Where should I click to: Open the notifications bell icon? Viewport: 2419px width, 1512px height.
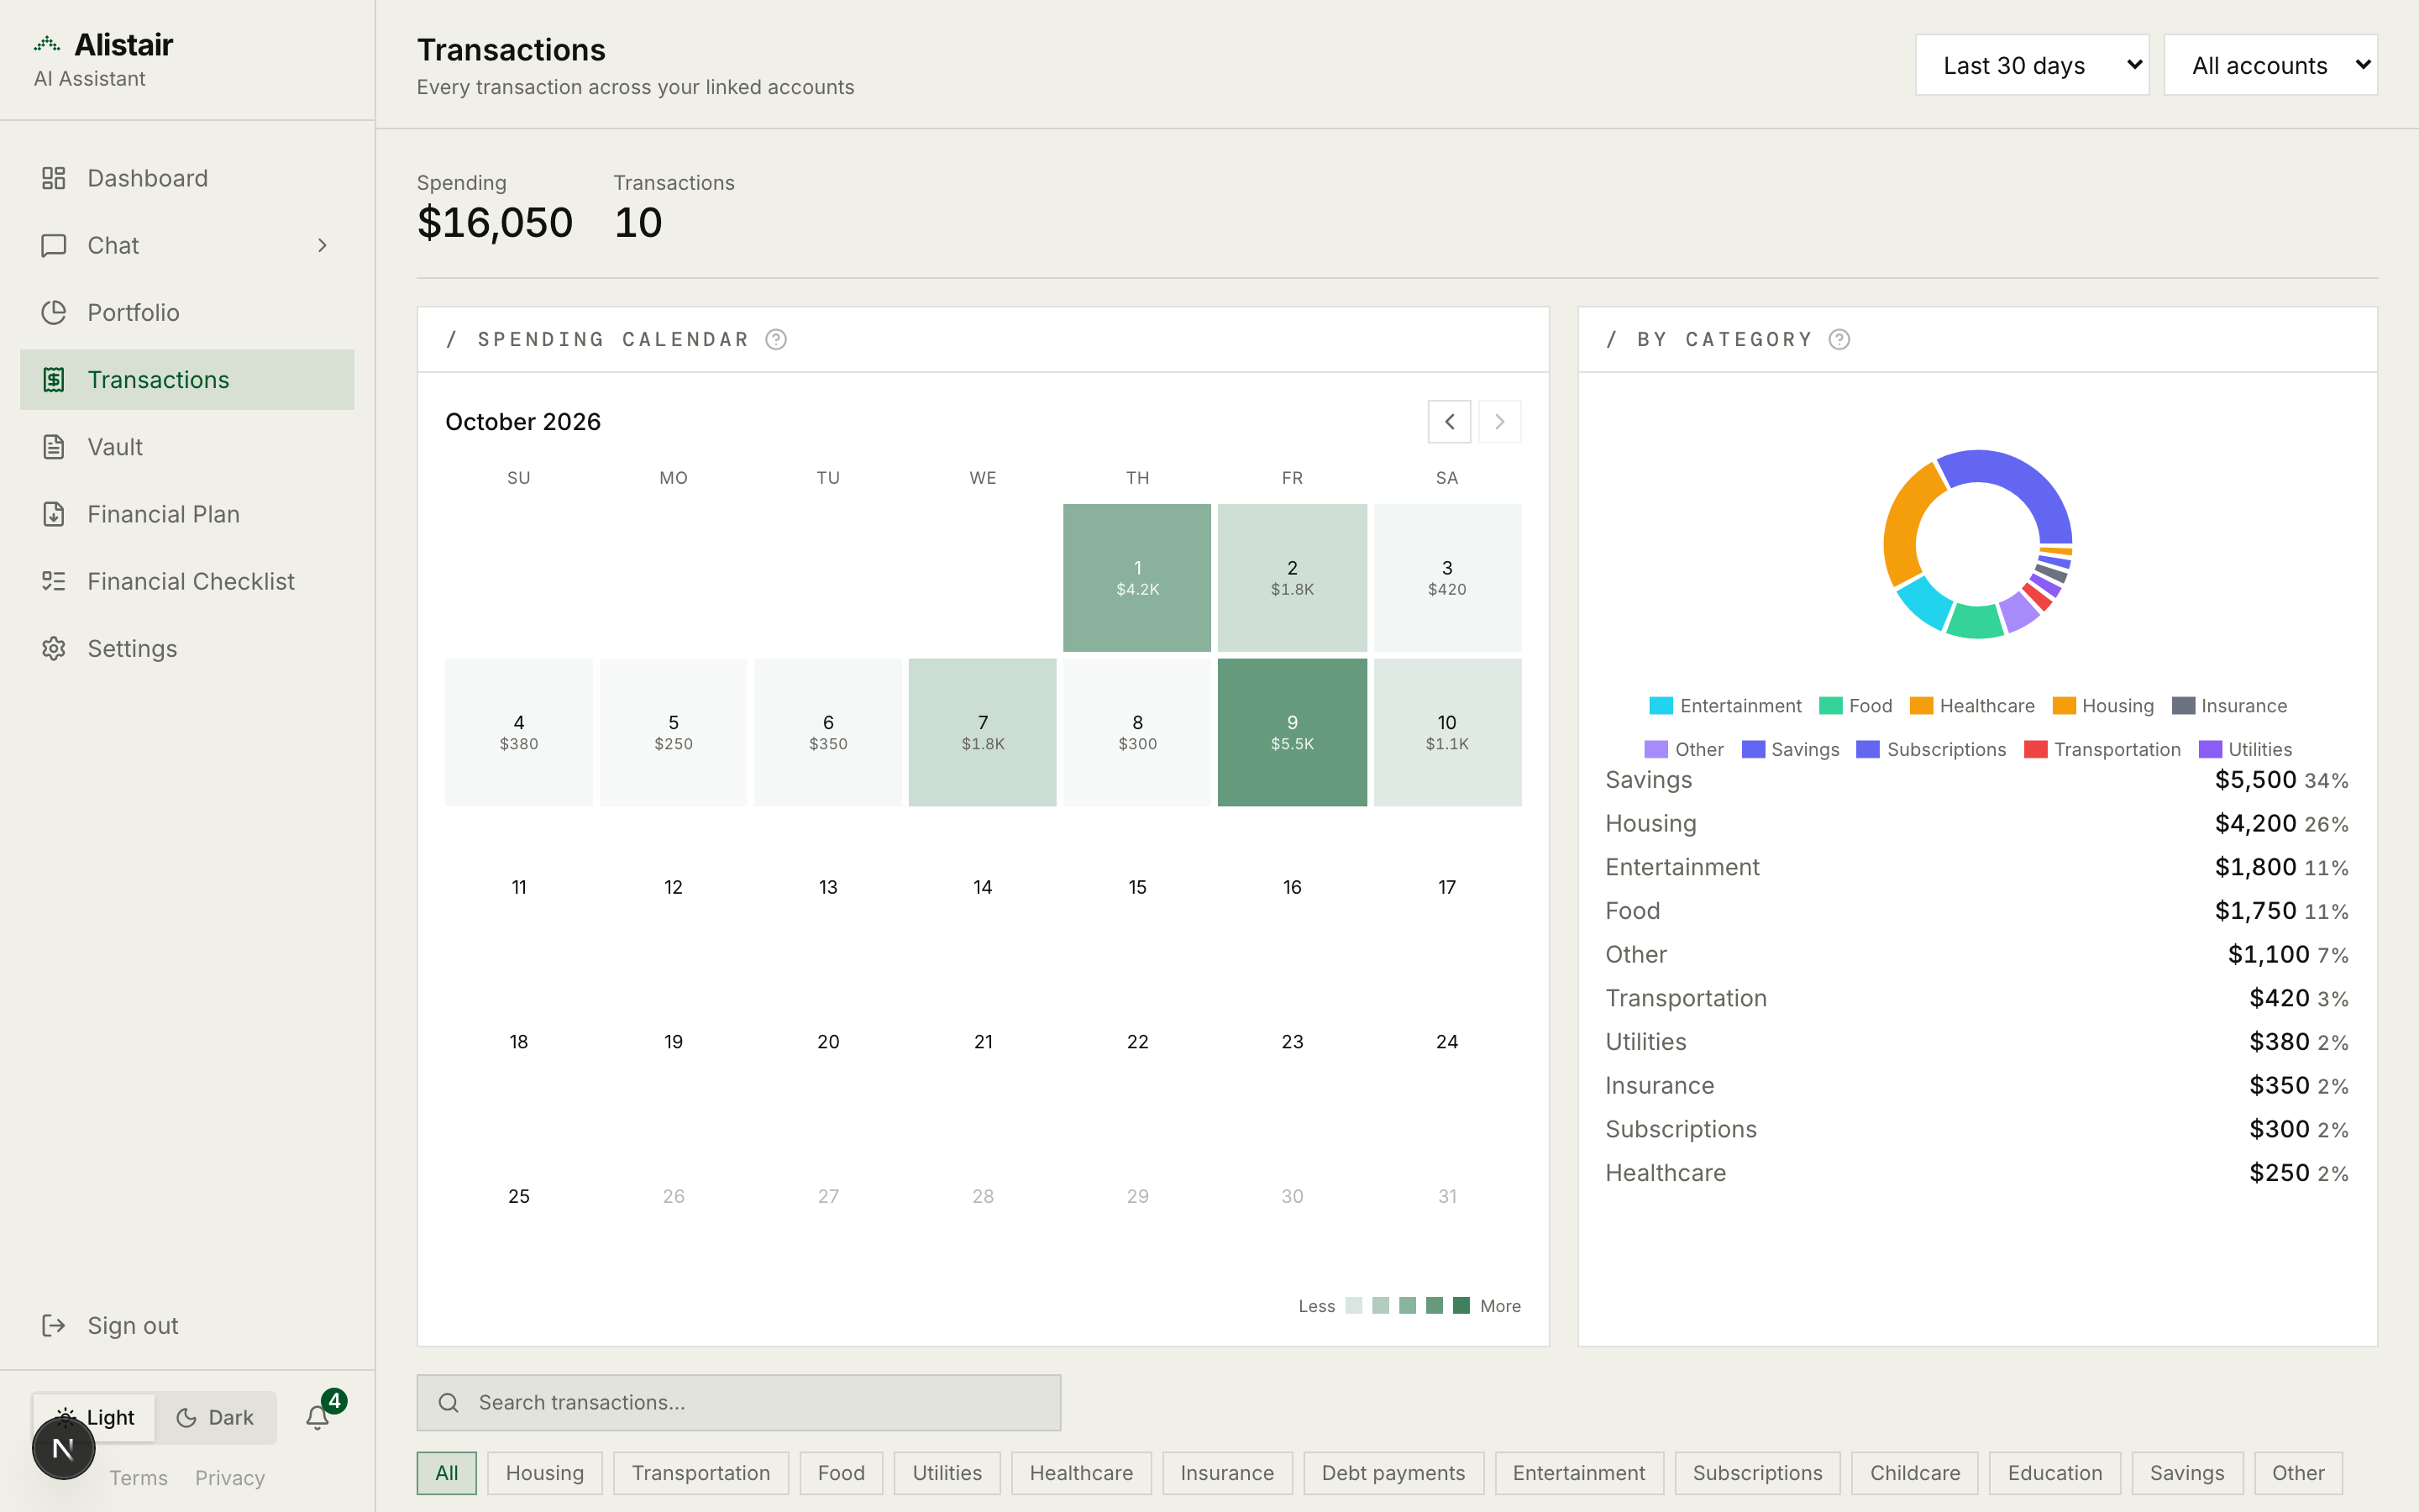[317, 1417]
